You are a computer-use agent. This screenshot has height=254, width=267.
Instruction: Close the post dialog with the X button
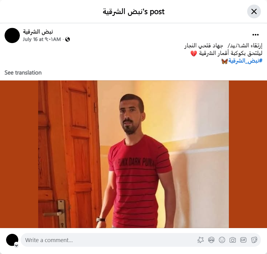(254, 12)
